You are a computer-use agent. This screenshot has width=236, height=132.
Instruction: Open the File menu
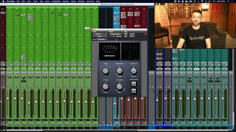point(18,1)
